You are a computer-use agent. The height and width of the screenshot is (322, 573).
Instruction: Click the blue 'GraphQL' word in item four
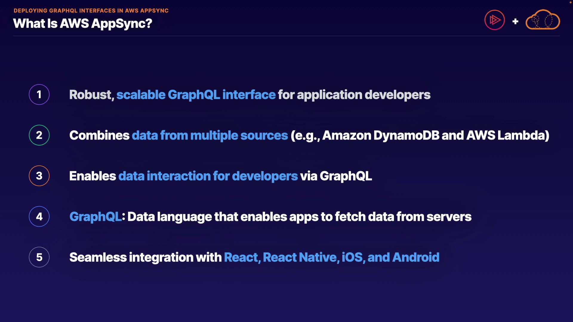pyautogui.click(x=95, y=217)
